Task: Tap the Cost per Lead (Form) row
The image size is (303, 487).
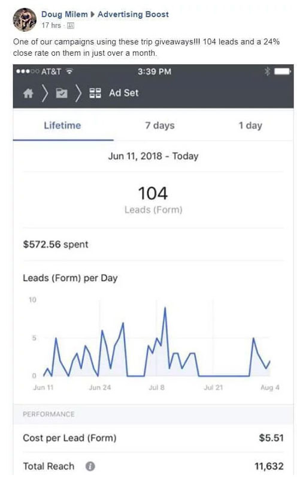Action: coord(153,438)
